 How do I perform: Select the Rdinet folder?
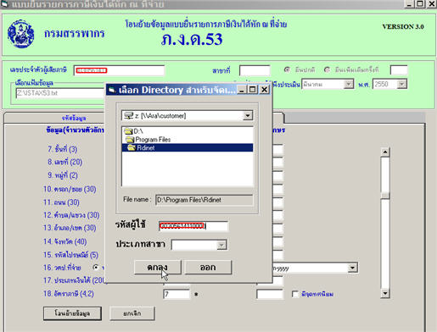point(188,147)
